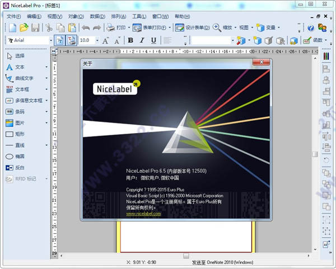The width and height of the screenshot is (336, 269).
Task: Expand the 视图 toolbar dropdown arrow
Action: 252,27
